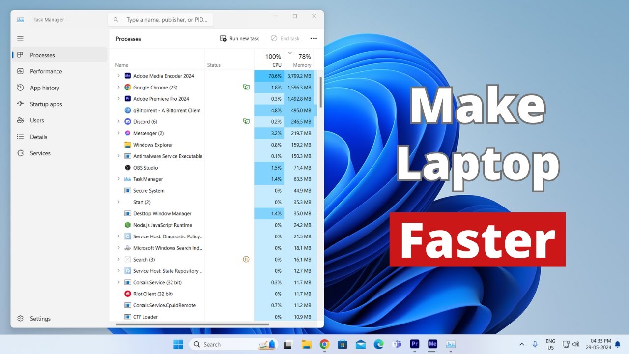The image size is (629, 354).
Task: Click efficiency mode leaf icon on Discord row
Action: [x=246, y=122]
